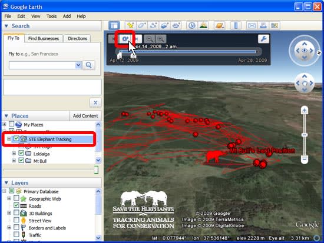Add a placemark with the pin icon
The image size is (324, 243).
click(x=130, y=26)
